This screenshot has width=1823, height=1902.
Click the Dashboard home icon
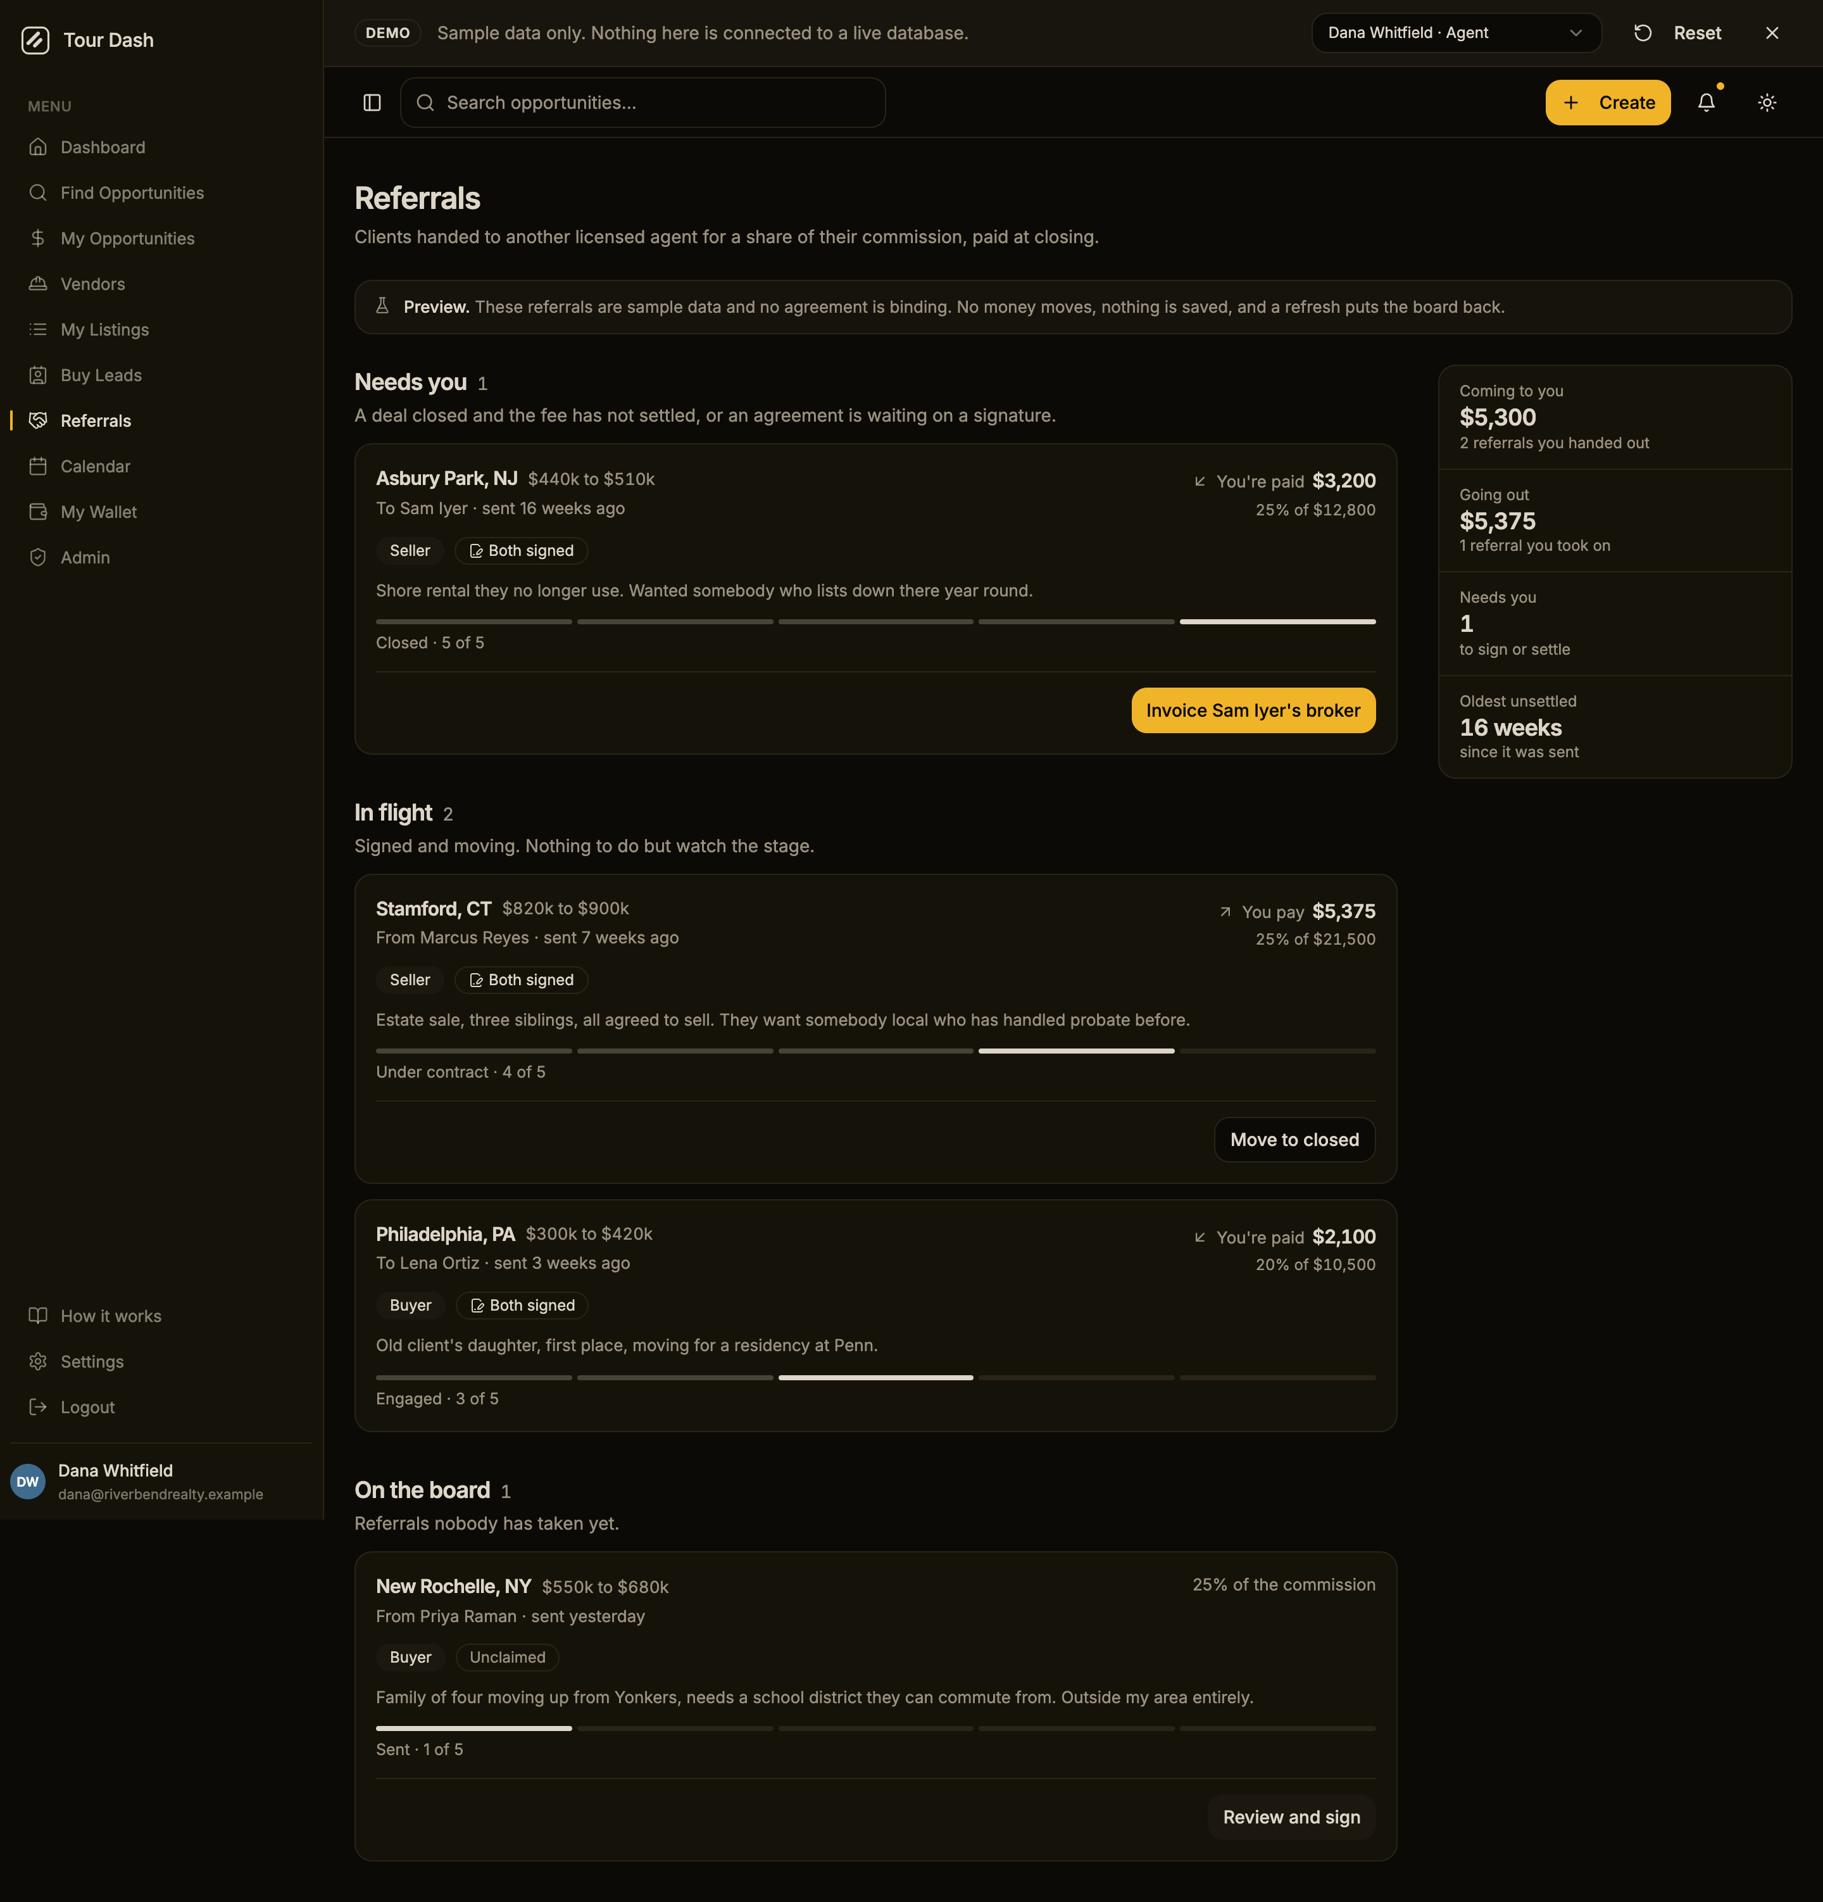point(38,148)
